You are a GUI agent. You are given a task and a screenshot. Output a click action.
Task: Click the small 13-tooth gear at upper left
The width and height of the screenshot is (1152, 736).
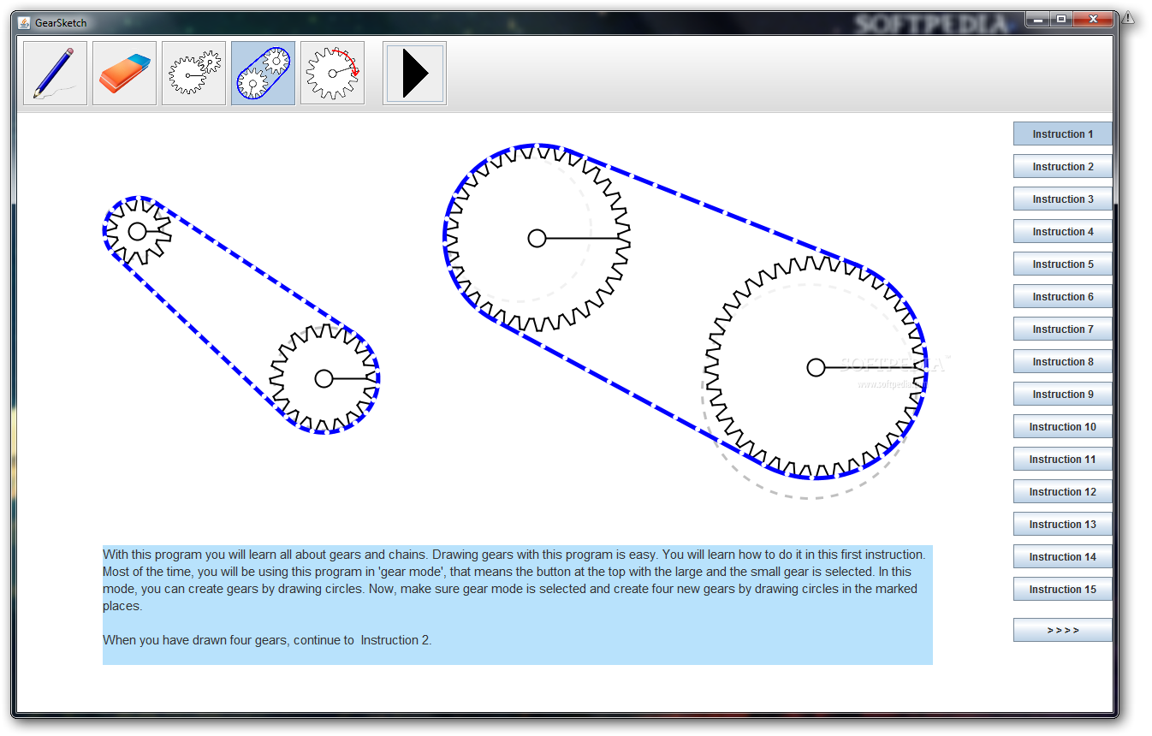(x=137, y=232)
